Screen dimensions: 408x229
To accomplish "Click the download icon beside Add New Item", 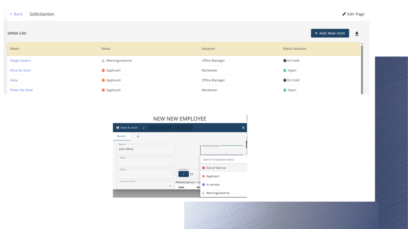I will tap(357, 34).
